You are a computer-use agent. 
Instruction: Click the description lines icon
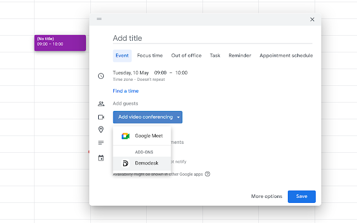[101, 143]
